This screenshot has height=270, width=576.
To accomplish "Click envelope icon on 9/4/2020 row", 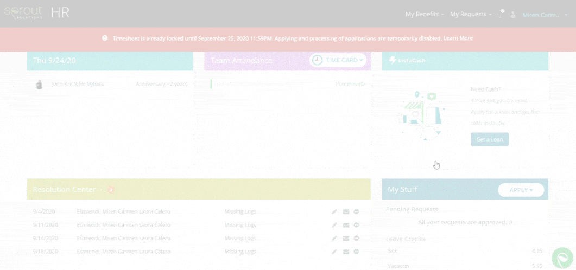I will pyautogui.click(x=346, y=211).
